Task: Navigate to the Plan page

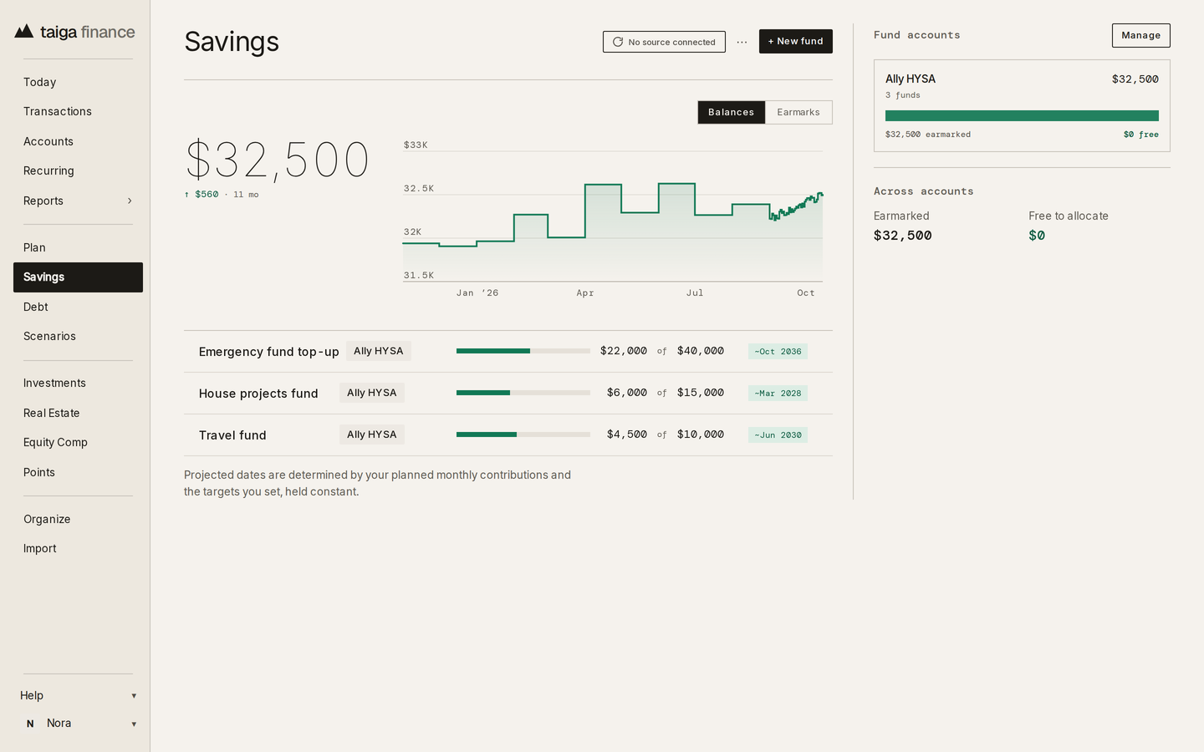Action: [x=78, y=247]
